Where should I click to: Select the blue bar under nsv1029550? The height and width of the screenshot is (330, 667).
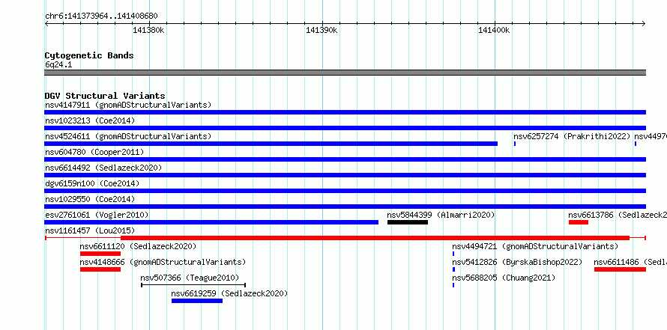(345, 207)
